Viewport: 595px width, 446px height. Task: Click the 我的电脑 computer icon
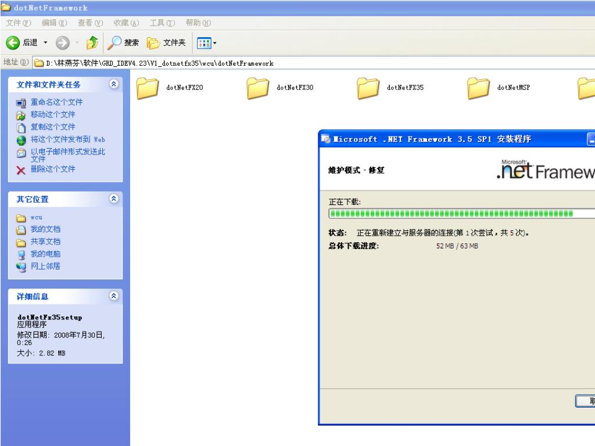pyautogui.click(x=21, y=255)
